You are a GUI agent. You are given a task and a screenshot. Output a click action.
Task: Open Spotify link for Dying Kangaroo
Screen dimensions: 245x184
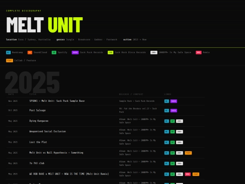tap(172, 121)
